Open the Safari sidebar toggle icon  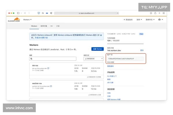(18, 13)
